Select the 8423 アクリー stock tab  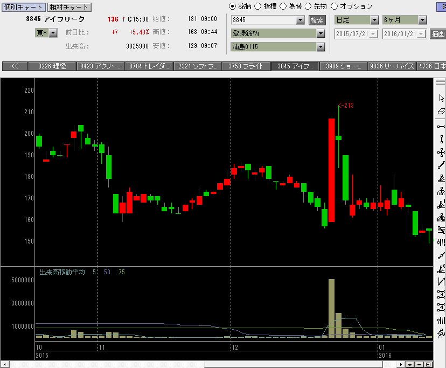click(x=101, y=66)
